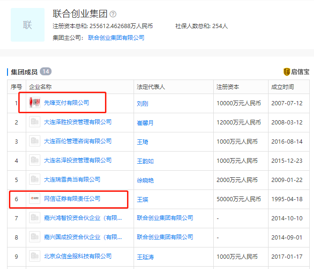View legal representative 徐晓艳

145,180
